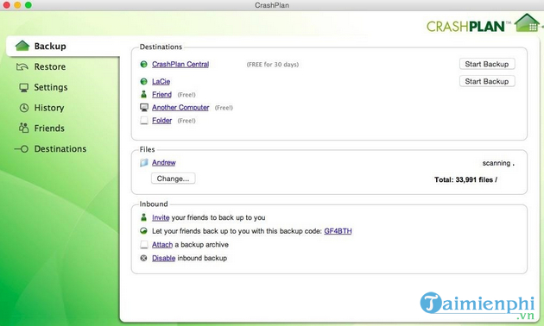544x326 pixels.
Task: Click the connector icon beside Destinations
Action: (x=22, y=149)
